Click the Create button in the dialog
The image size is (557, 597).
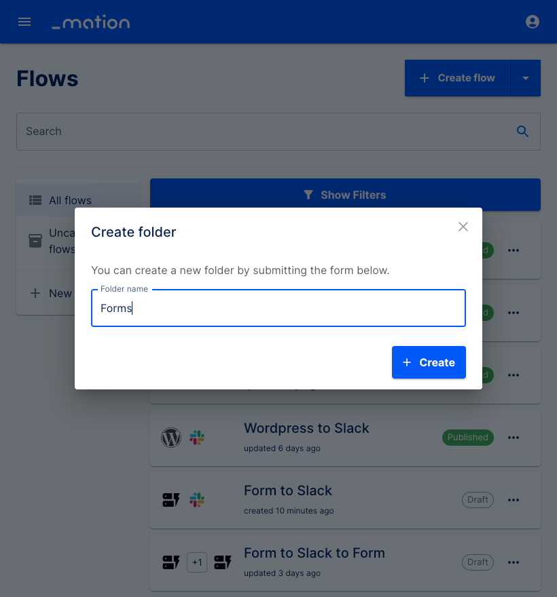429,362
